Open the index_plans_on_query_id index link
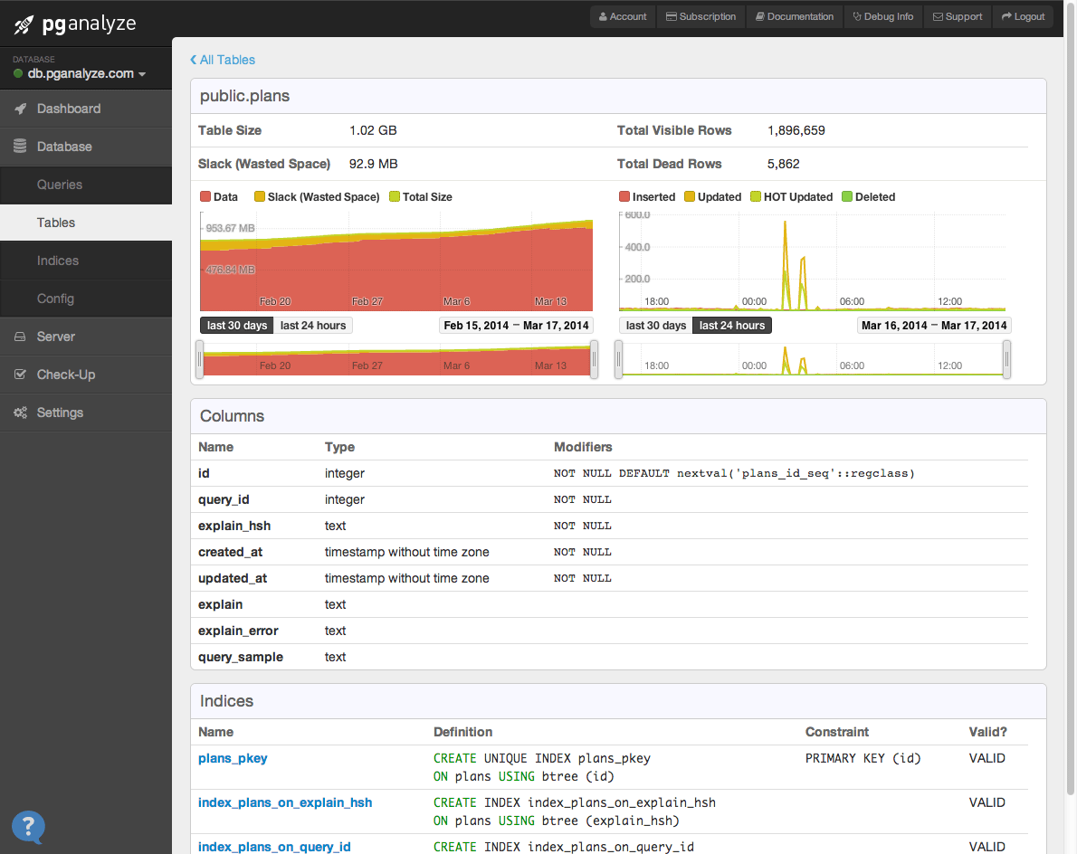 [x=274, y=847]
